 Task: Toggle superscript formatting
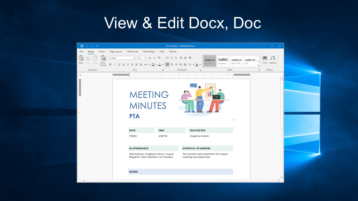coord(137,64)
